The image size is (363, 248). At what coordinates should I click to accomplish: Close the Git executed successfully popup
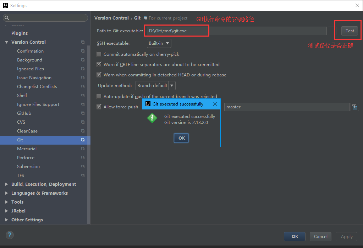215,104
